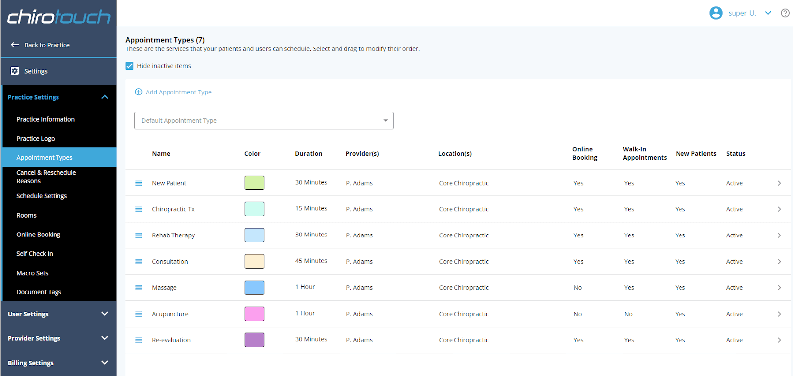This screenshot has width=793, height=376.
Task: Click the drag handle for Consultation row
Action: 139,262
